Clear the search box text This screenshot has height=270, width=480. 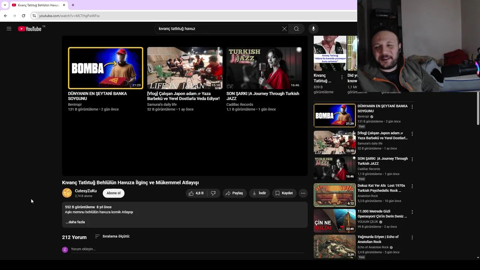tap(284, 28)
